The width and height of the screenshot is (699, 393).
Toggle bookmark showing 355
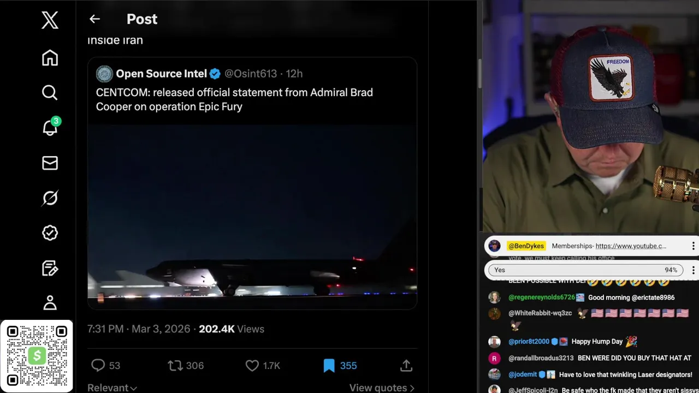click(329, 366)
